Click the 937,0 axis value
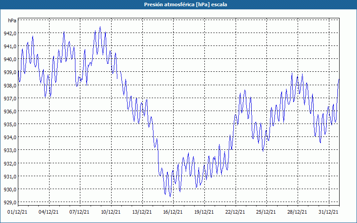Screen dimensions: 357x223 pyautogui.click(x=10, y=98)
